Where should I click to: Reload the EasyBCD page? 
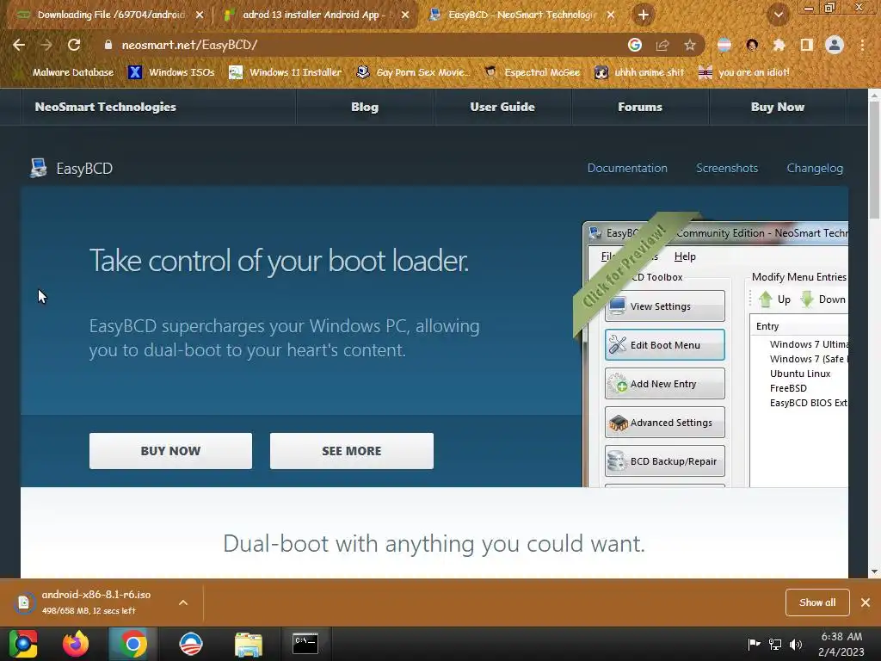tap(74, 45)
